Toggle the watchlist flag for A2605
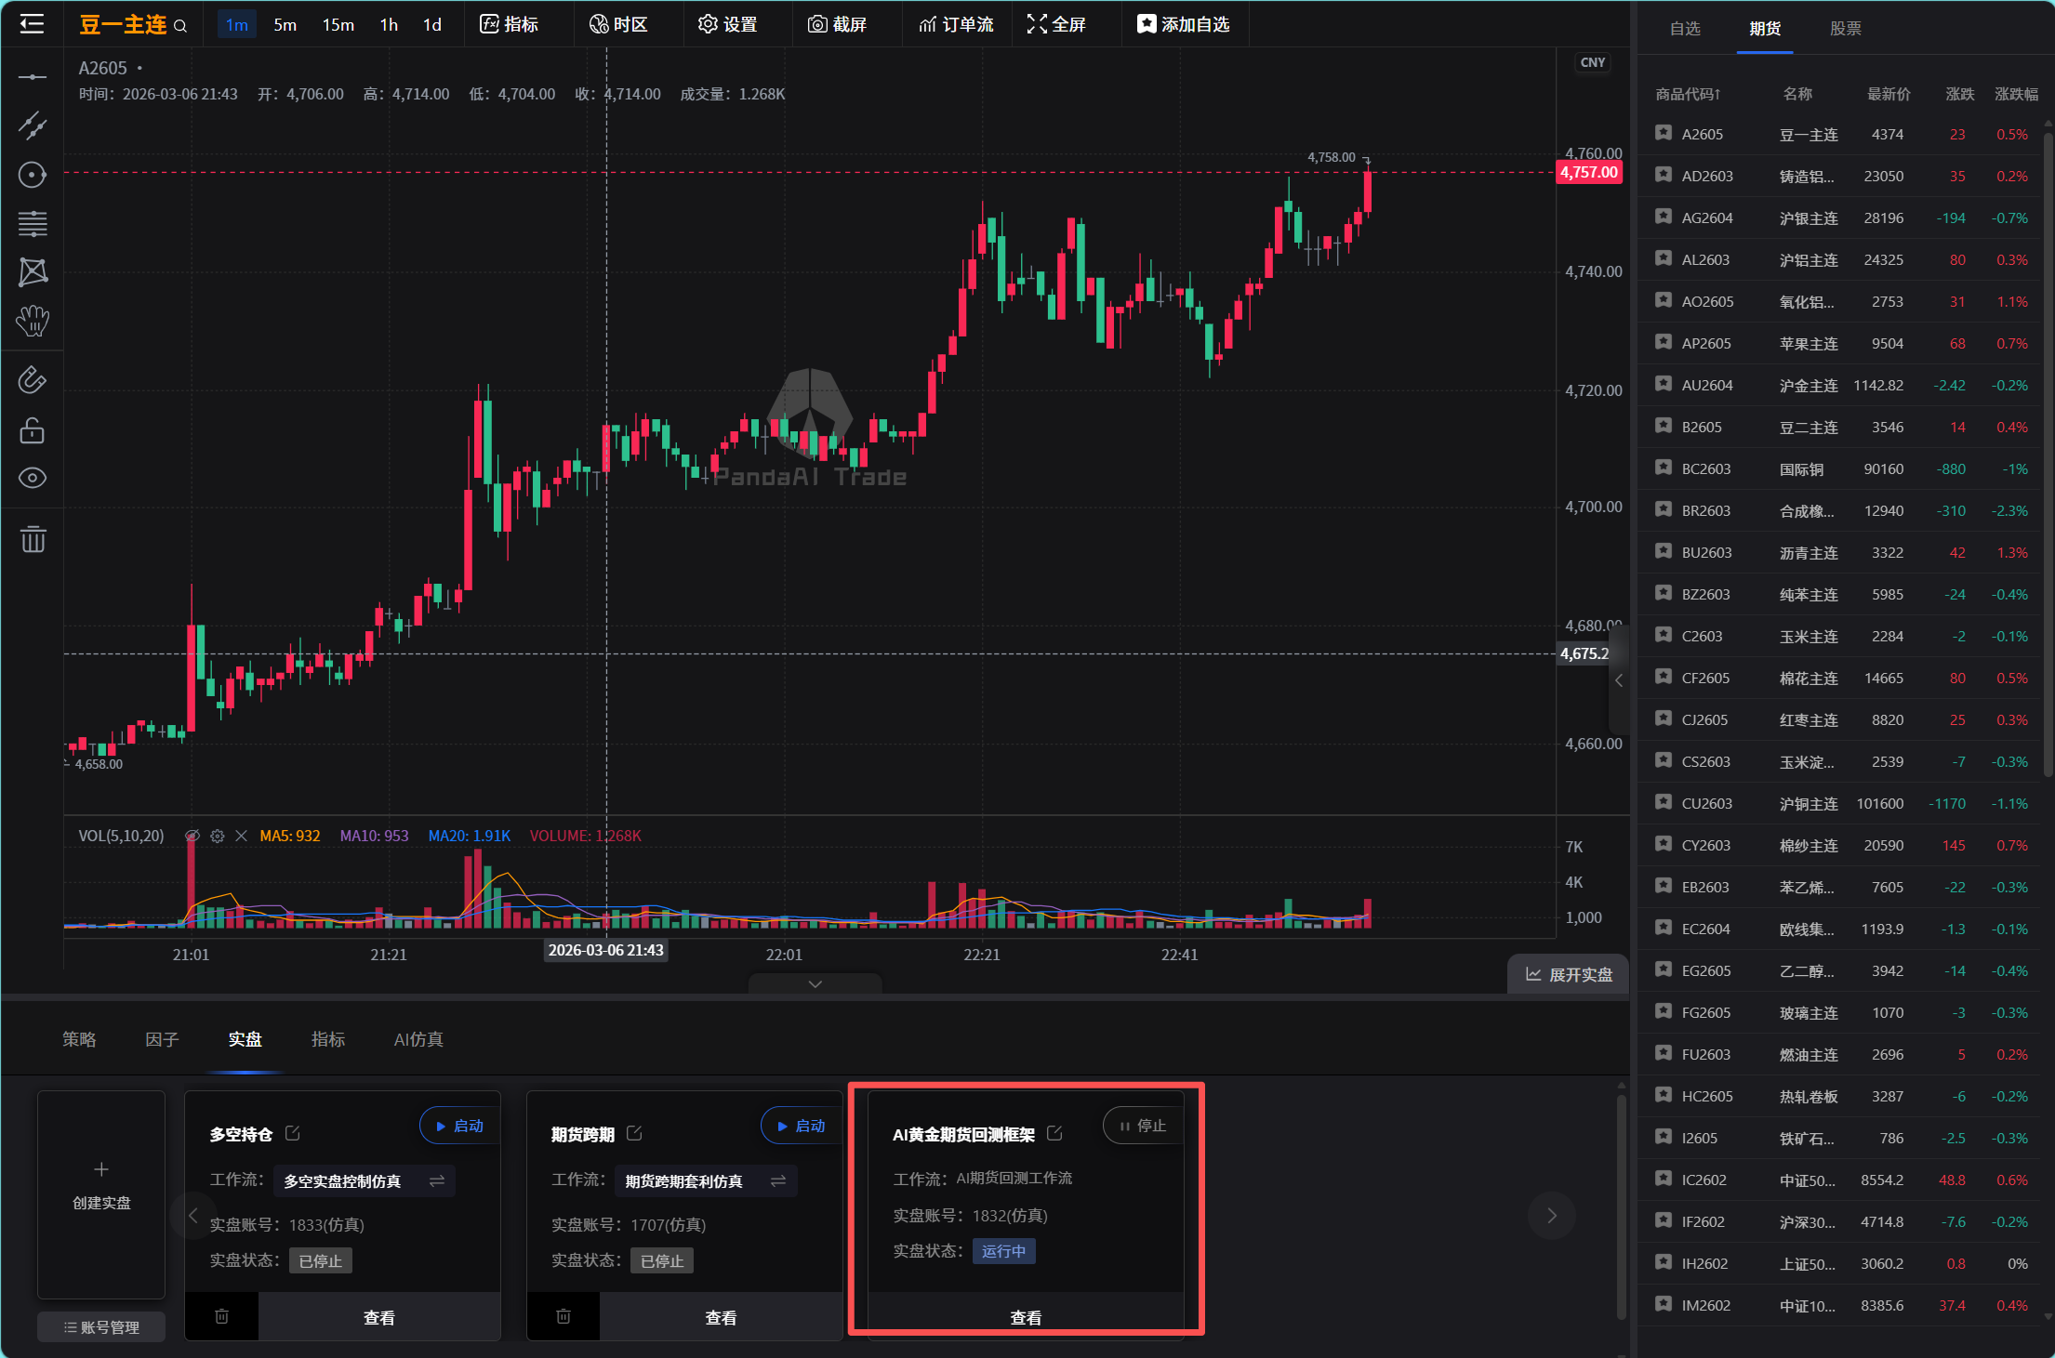 click(x=1664, y=134)
